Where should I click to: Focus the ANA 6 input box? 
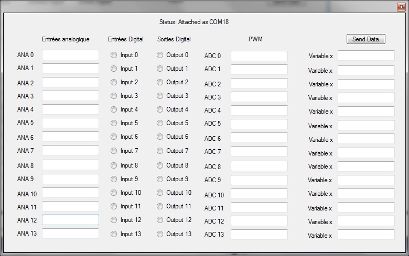coord(70,137)
